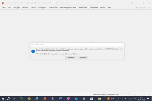Open Microsoft Store from the taskbar
The image size is (152, 101).
click(92, 99)
